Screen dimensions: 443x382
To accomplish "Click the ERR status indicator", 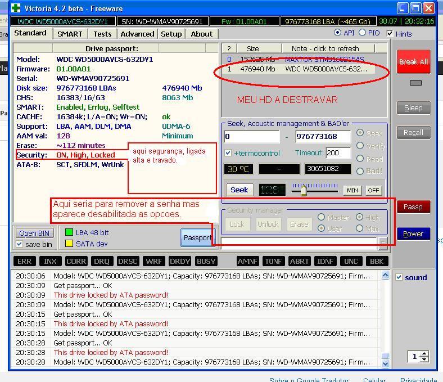I will coord(24,261).
